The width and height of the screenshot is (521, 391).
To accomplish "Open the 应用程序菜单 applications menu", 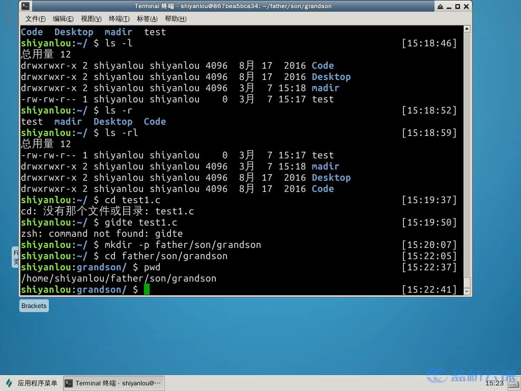I will 32,383.
